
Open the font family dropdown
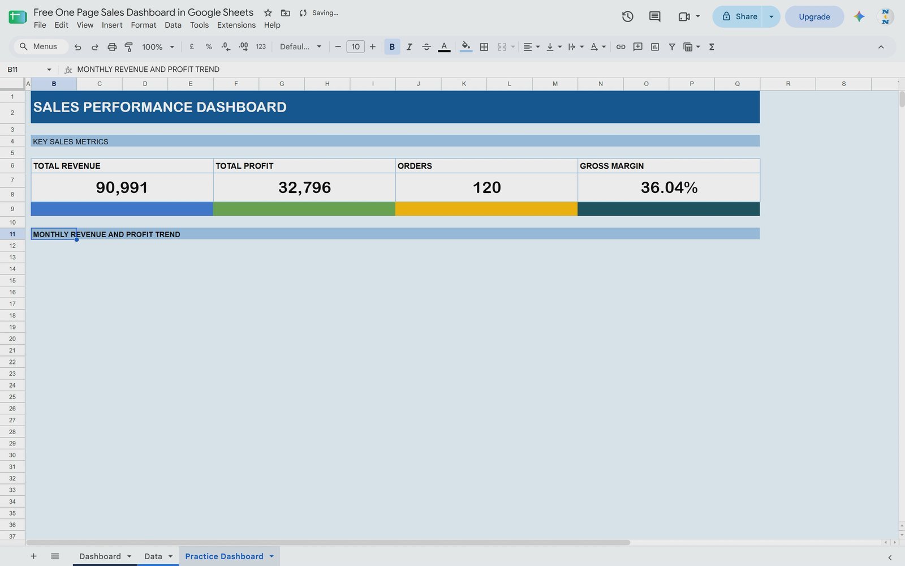click(300, 47)
